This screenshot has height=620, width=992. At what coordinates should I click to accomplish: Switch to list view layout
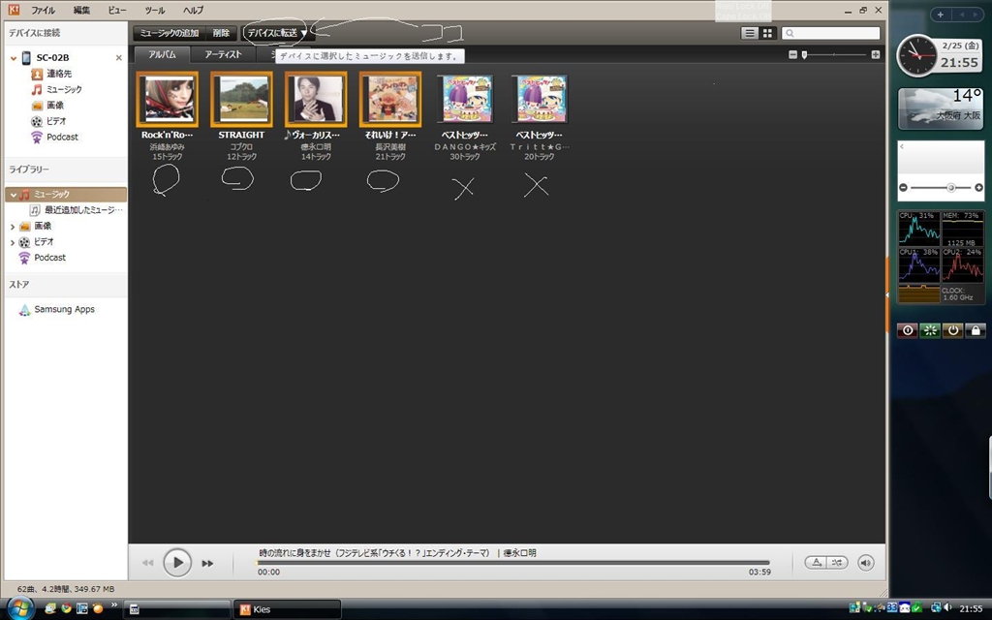pyautogui.click(x=749, y=33)
